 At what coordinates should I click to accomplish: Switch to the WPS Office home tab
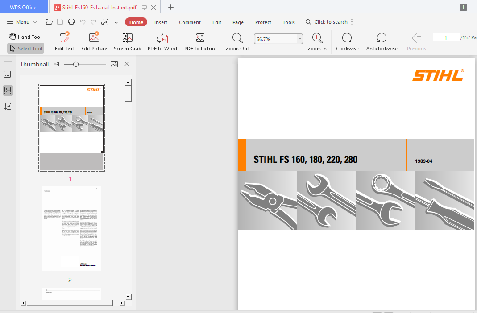(23, 7)
